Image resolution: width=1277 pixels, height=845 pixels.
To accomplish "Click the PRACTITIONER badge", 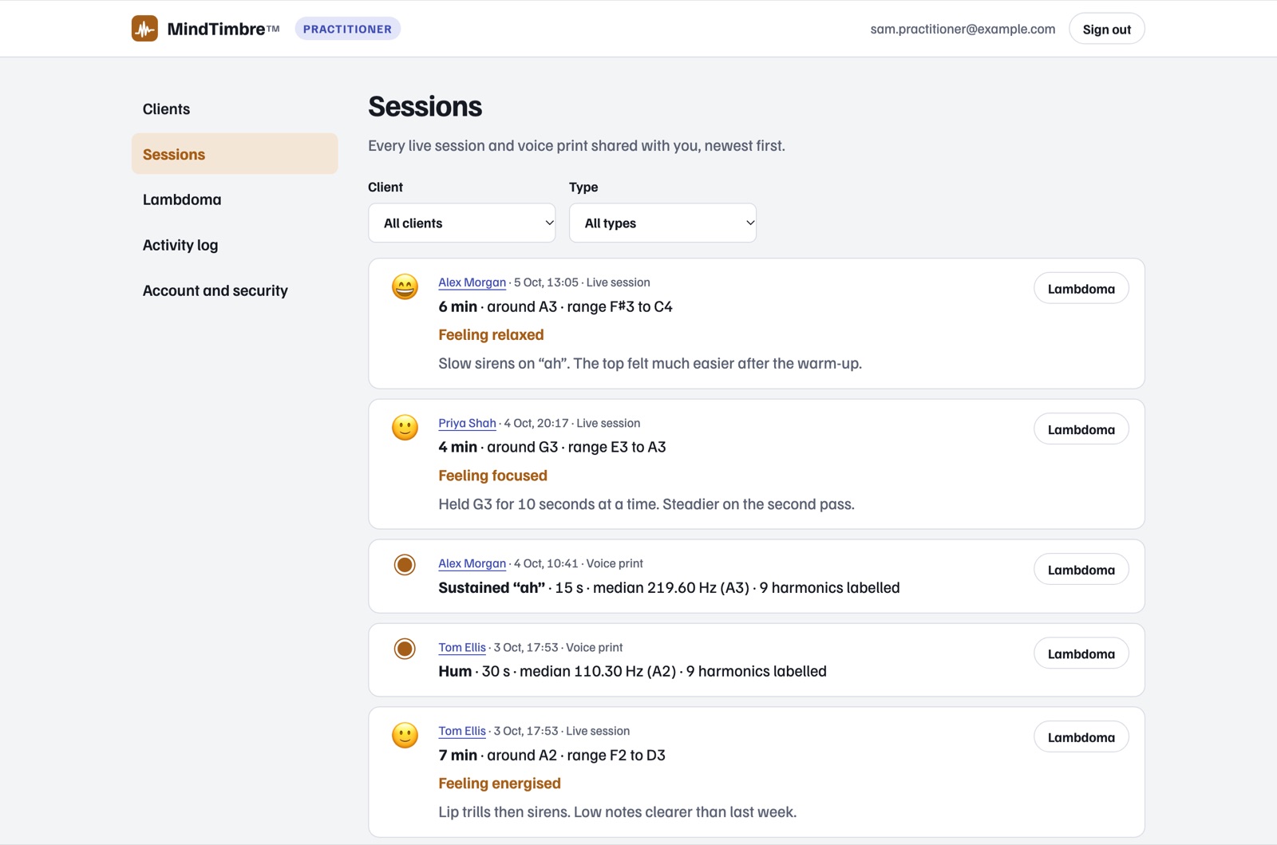I will click(347, 29).
